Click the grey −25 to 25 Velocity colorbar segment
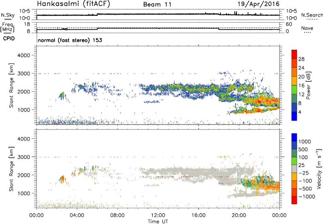 294,169
